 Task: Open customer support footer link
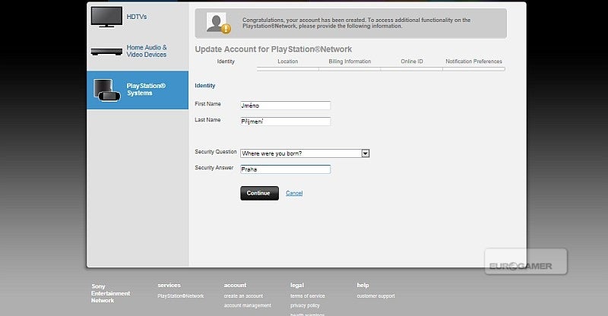(x=376, y=295)
